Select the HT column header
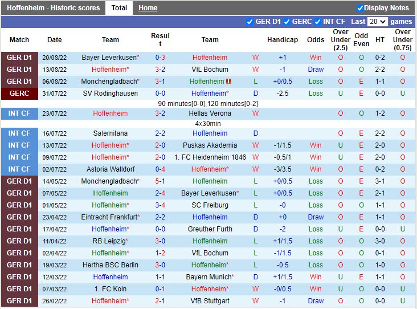 (x=380, y=40)
